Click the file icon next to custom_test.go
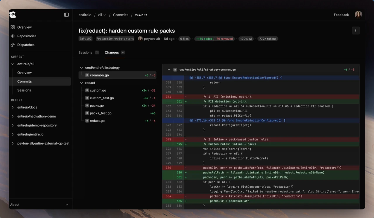Image resolution: width=374 pixels, height=218 pixels. [87, 98]
